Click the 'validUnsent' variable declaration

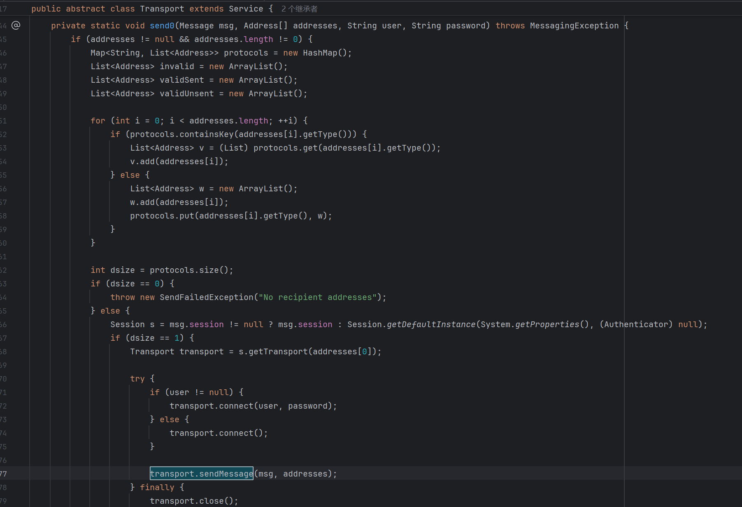click(x=187, y=93)
